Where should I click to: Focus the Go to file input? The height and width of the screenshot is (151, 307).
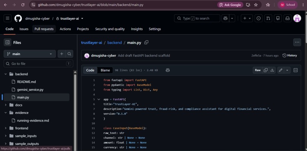click(38, 64)
